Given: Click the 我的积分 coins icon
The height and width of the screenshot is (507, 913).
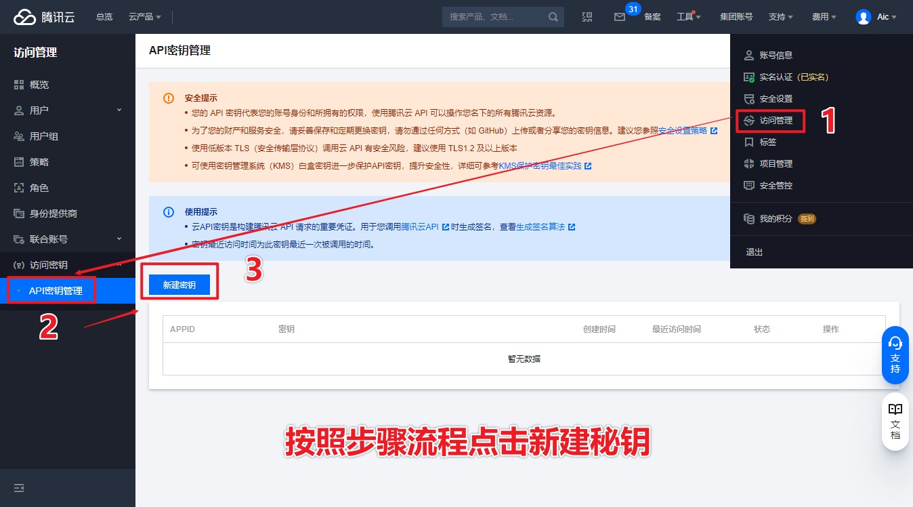Looking at the screenshot, I should pyautogui.click(x=748, y=219).
